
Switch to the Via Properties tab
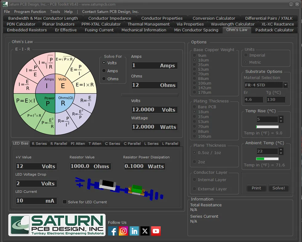(190, 24)
